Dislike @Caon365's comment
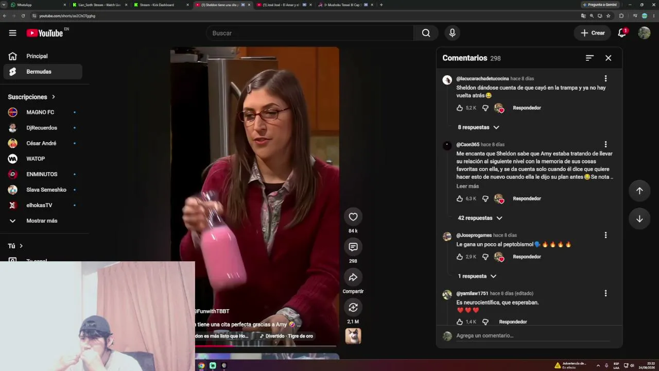This screenshot has width=659, height=371. click(x=485, y=198)
